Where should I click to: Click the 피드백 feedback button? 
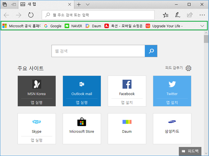[190, 151]
